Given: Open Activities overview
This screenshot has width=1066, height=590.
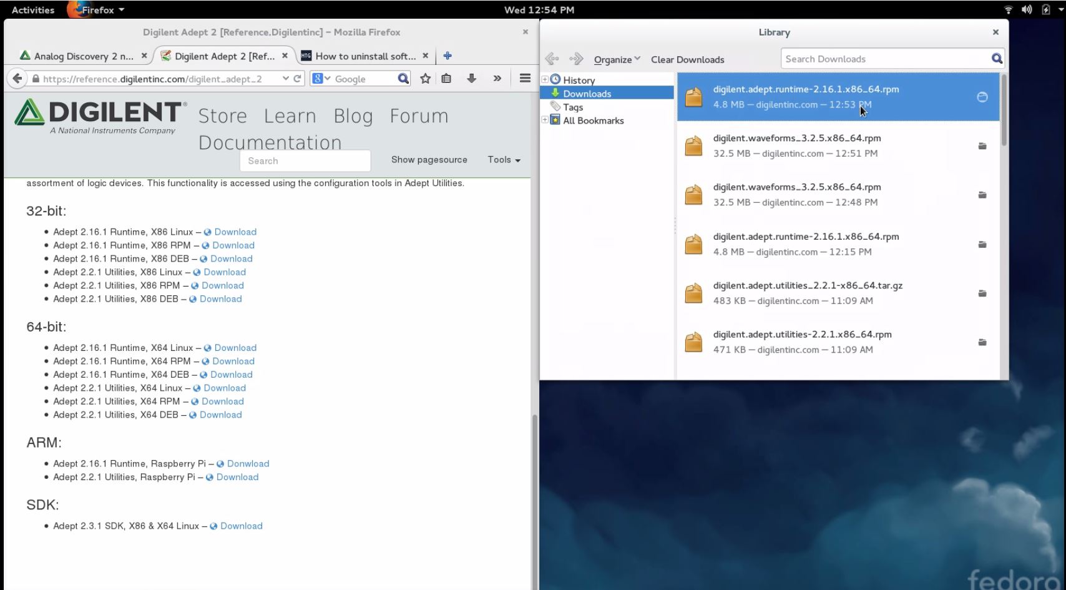Looking at the screenshot, I should [x=33, y=9].
